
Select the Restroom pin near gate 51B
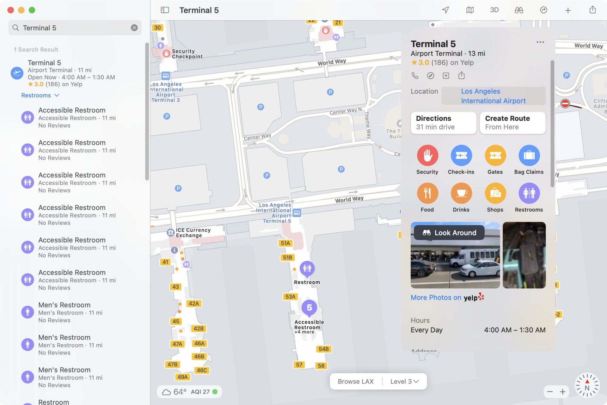(307, 268)
